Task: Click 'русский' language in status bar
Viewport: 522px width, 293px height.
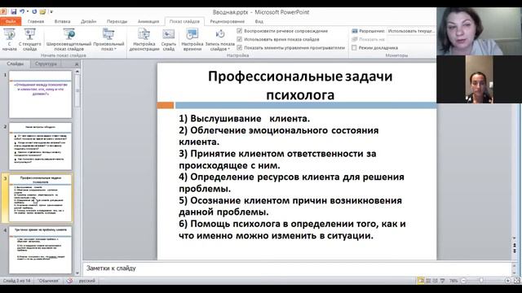Action: pos(87,281)
